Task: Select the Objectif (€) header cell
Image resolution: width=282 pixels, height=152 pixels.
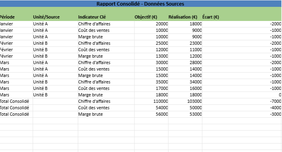Action: (151, 17)
